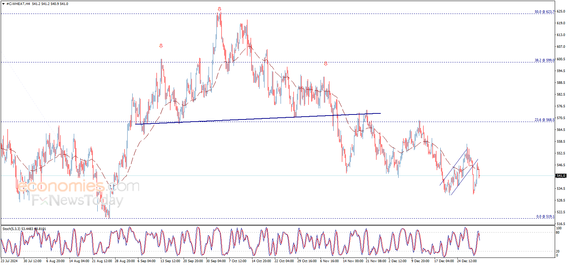Select the 23.6 @ 568.5 Fibonacci label
The width and height of the screenshot is (569, 265).
coord(544,120)
